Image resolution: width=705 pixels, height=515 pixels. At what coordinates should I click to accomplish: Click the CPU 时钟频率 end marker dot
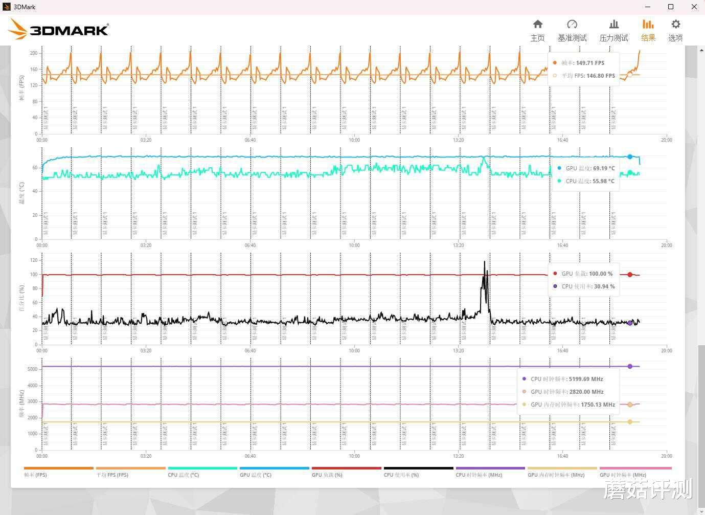630,366
